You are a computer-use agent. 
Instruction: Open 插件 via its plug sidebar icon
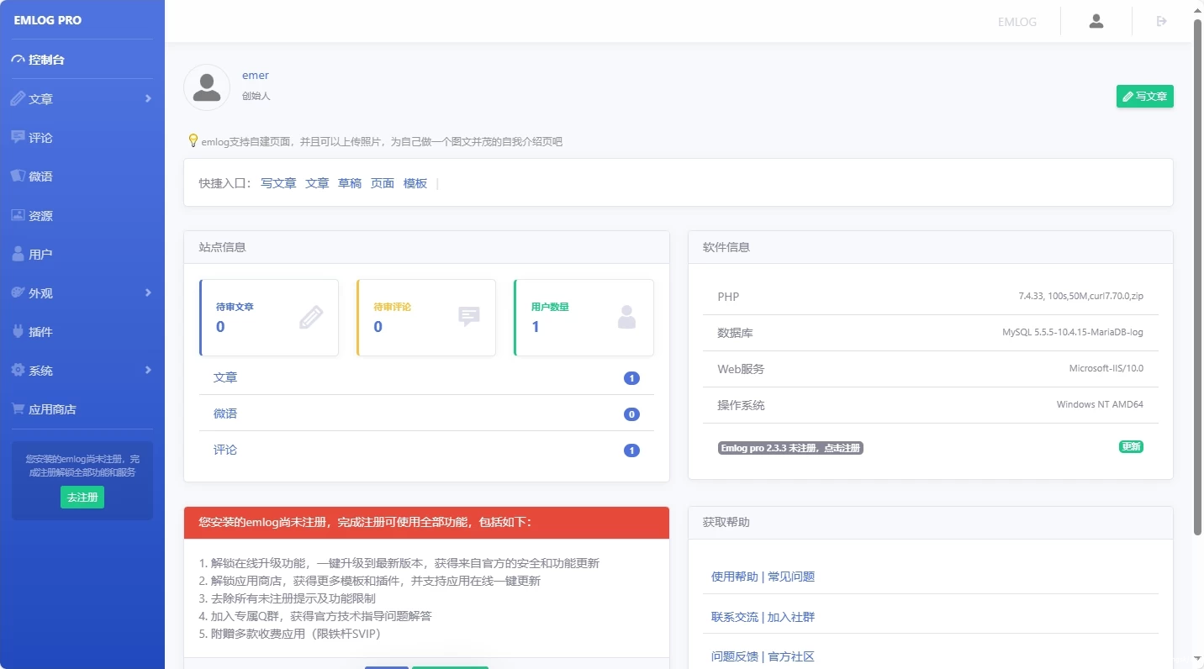(18, 331)
